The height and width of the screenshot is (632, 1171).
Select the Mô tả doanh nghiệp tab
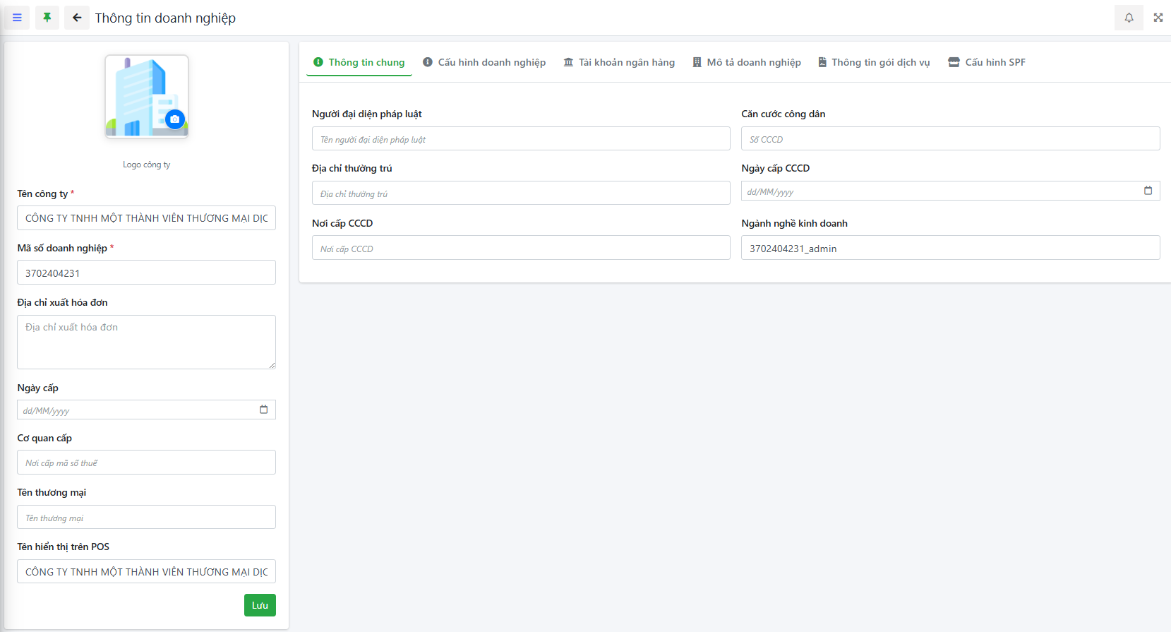(747, 62)
